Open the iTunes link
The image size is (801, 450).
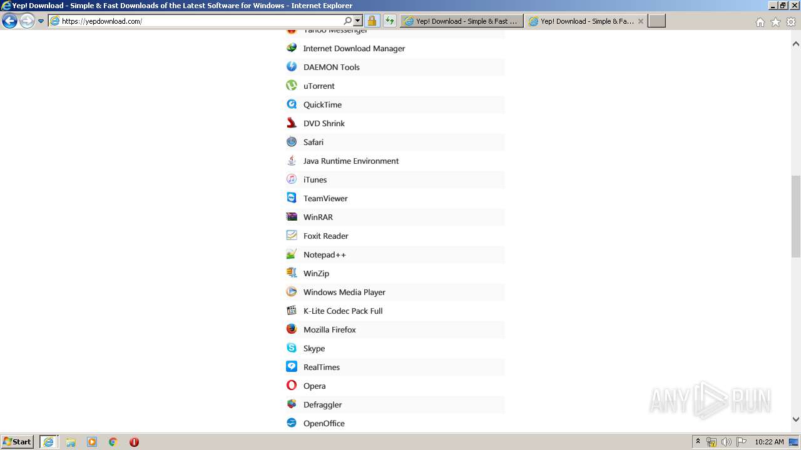pos(315,179)
